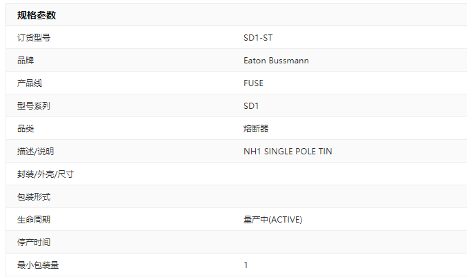Screen dimensions: 467x277
Task: Select the FUSE product line value
Action: point(253,83)
